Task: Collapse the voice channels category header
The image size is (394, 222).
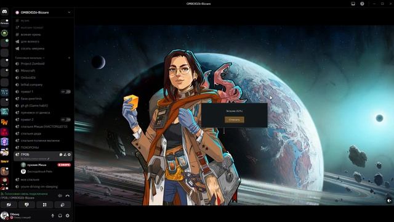Action: (30, 58)
